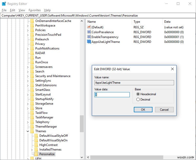Expand the Security and Maintenance key

[28, 76]
